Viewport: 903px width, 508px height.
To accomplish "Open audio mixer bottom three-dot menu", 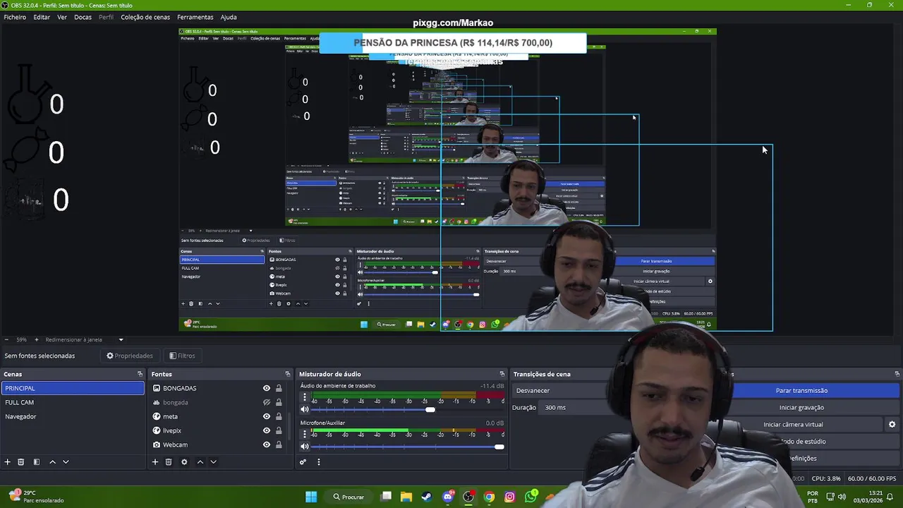I will point(318,462).
